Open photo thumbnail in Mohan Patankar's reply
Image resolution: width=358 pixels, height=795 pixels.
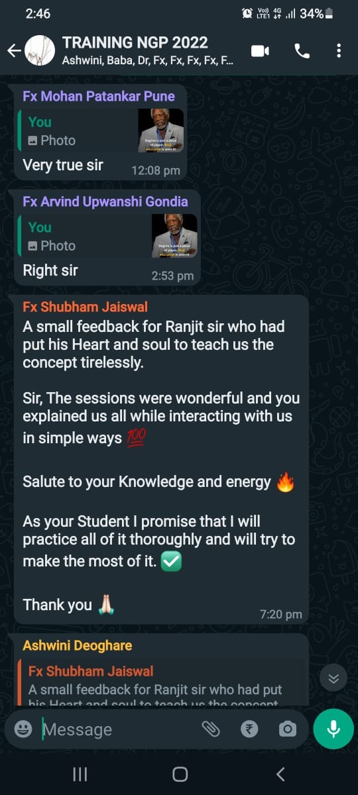pos(161,131)
